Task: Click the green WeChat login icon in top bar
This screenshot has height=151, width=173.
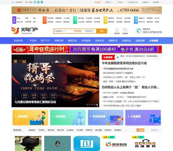Action: [x=38, y=2]
